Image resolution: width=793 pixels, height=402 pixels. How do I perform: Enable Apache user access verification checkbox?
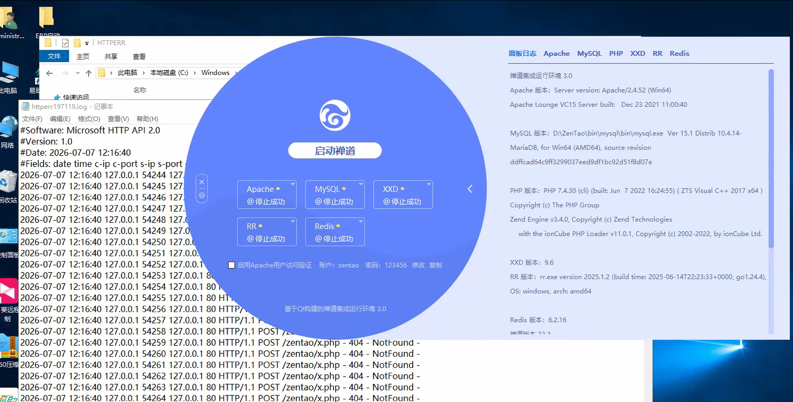point(231,265)
